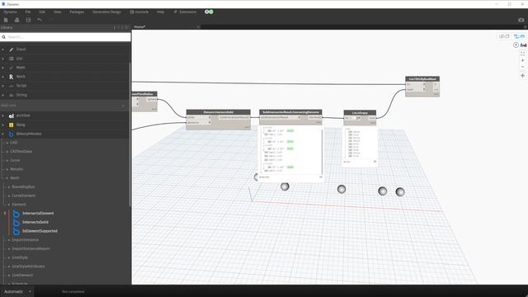
Task: Click the canvas Zoom In plus button
Action: pos(522,60)
